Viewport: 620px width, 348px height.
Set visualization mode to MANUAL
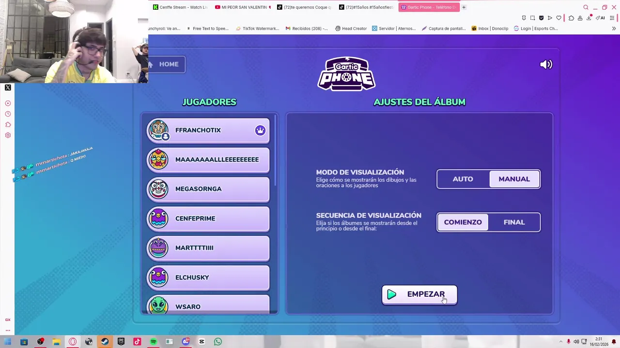(514, 179)
